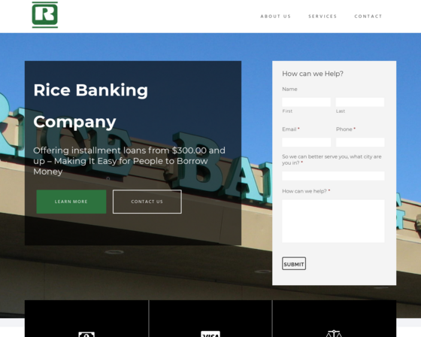421x337 pixels.
Task: Click the outlined Contact Us button
Action: coord(147,202)
